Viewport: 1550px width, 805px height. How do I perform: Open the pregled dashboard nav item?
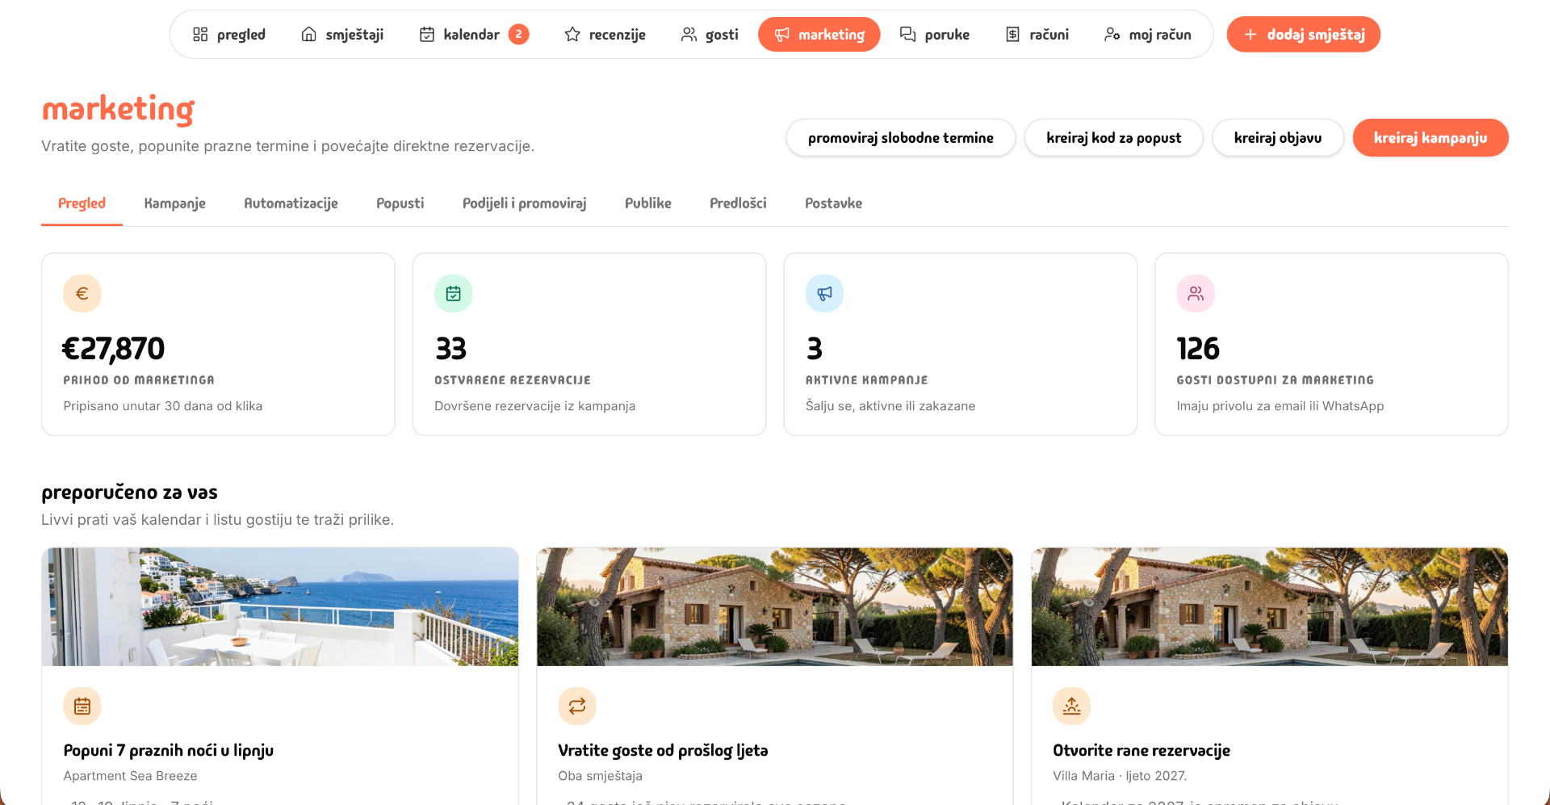[x=229, y=35]
